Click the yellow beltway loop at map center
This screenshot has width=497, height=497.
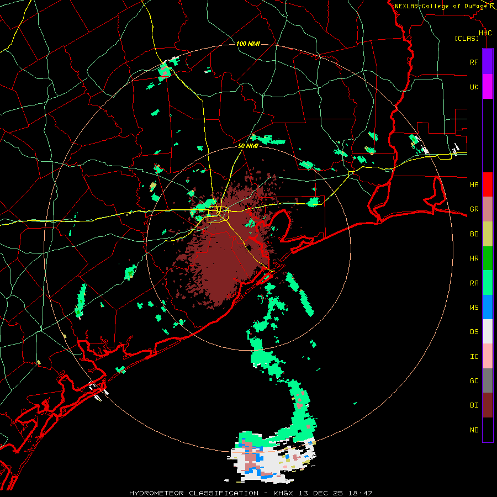218,215
